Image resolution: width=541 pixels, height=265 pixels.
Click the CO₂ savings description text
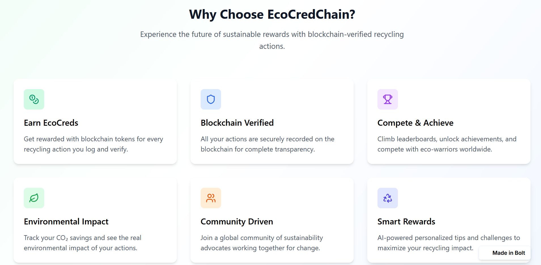(x=82, y=243)
